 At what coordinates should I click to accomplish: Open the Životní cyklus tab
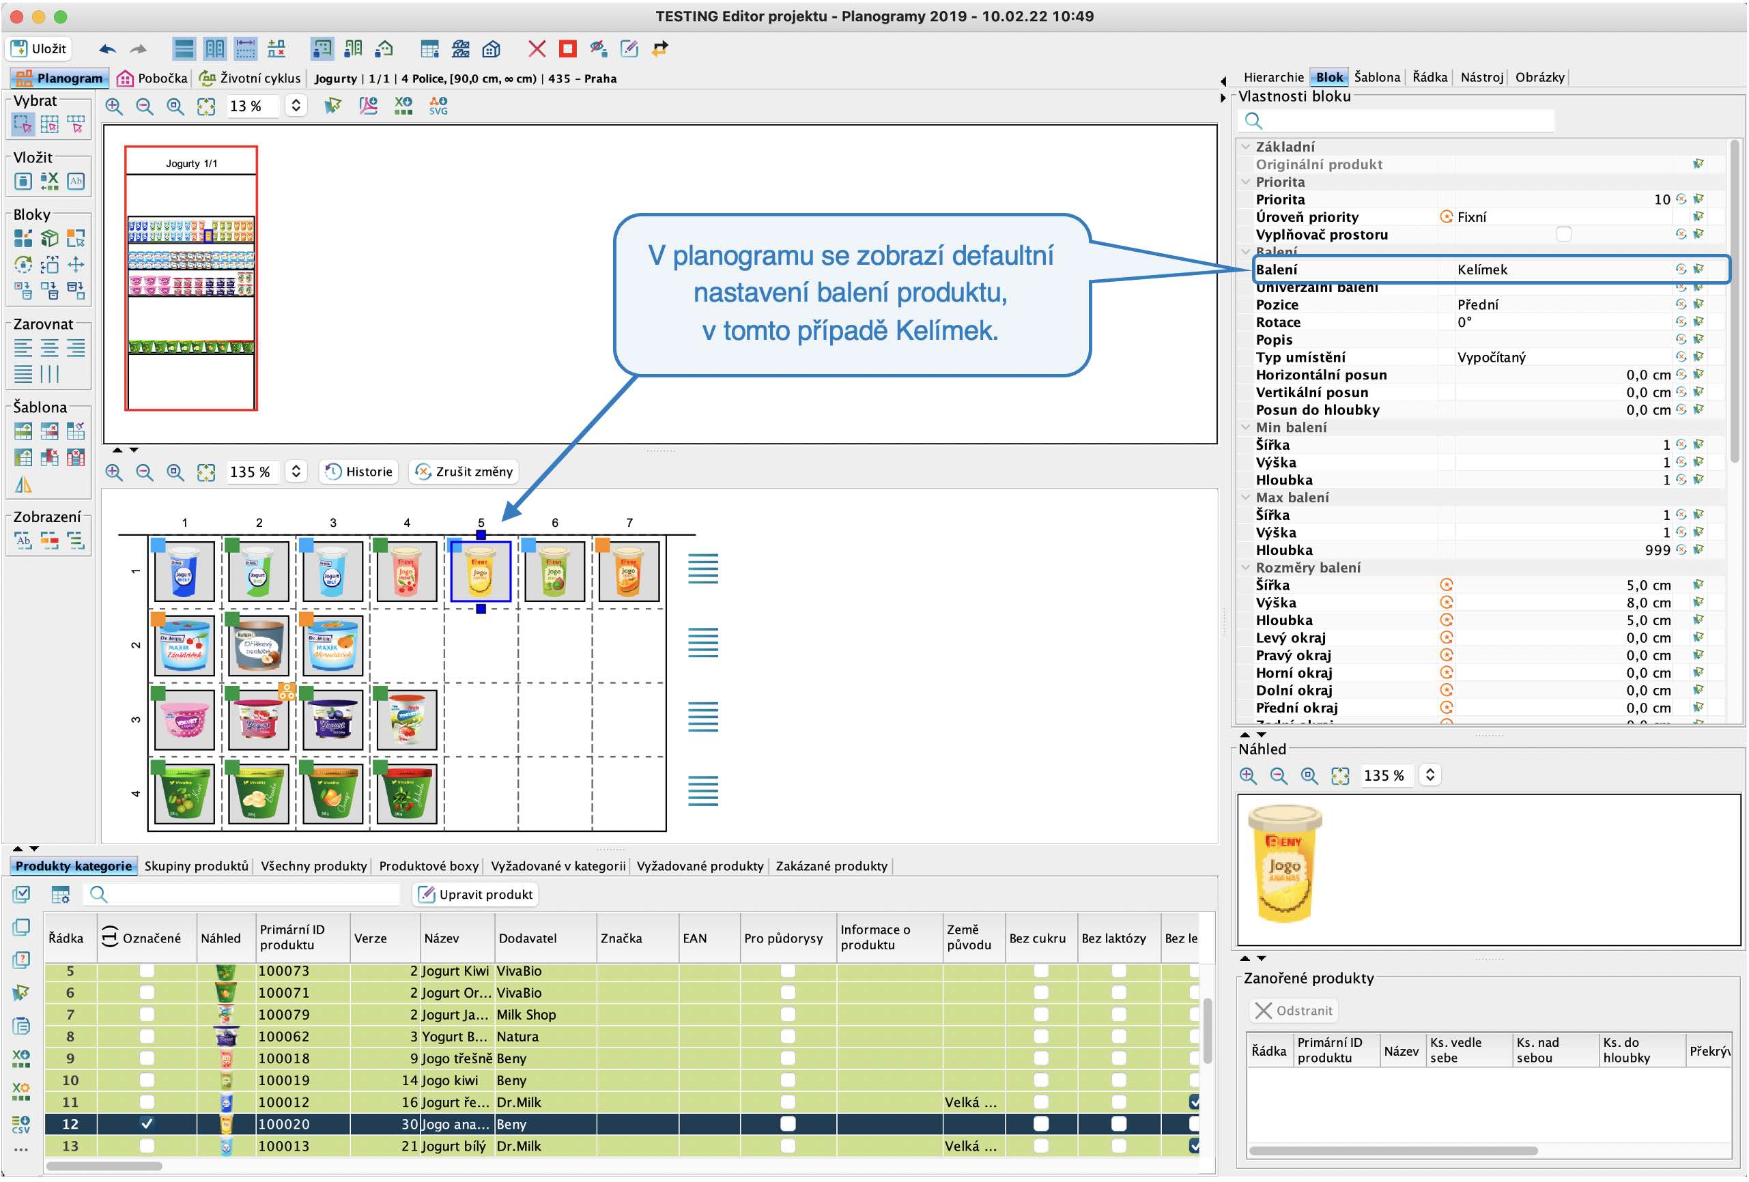click(250, 78)
